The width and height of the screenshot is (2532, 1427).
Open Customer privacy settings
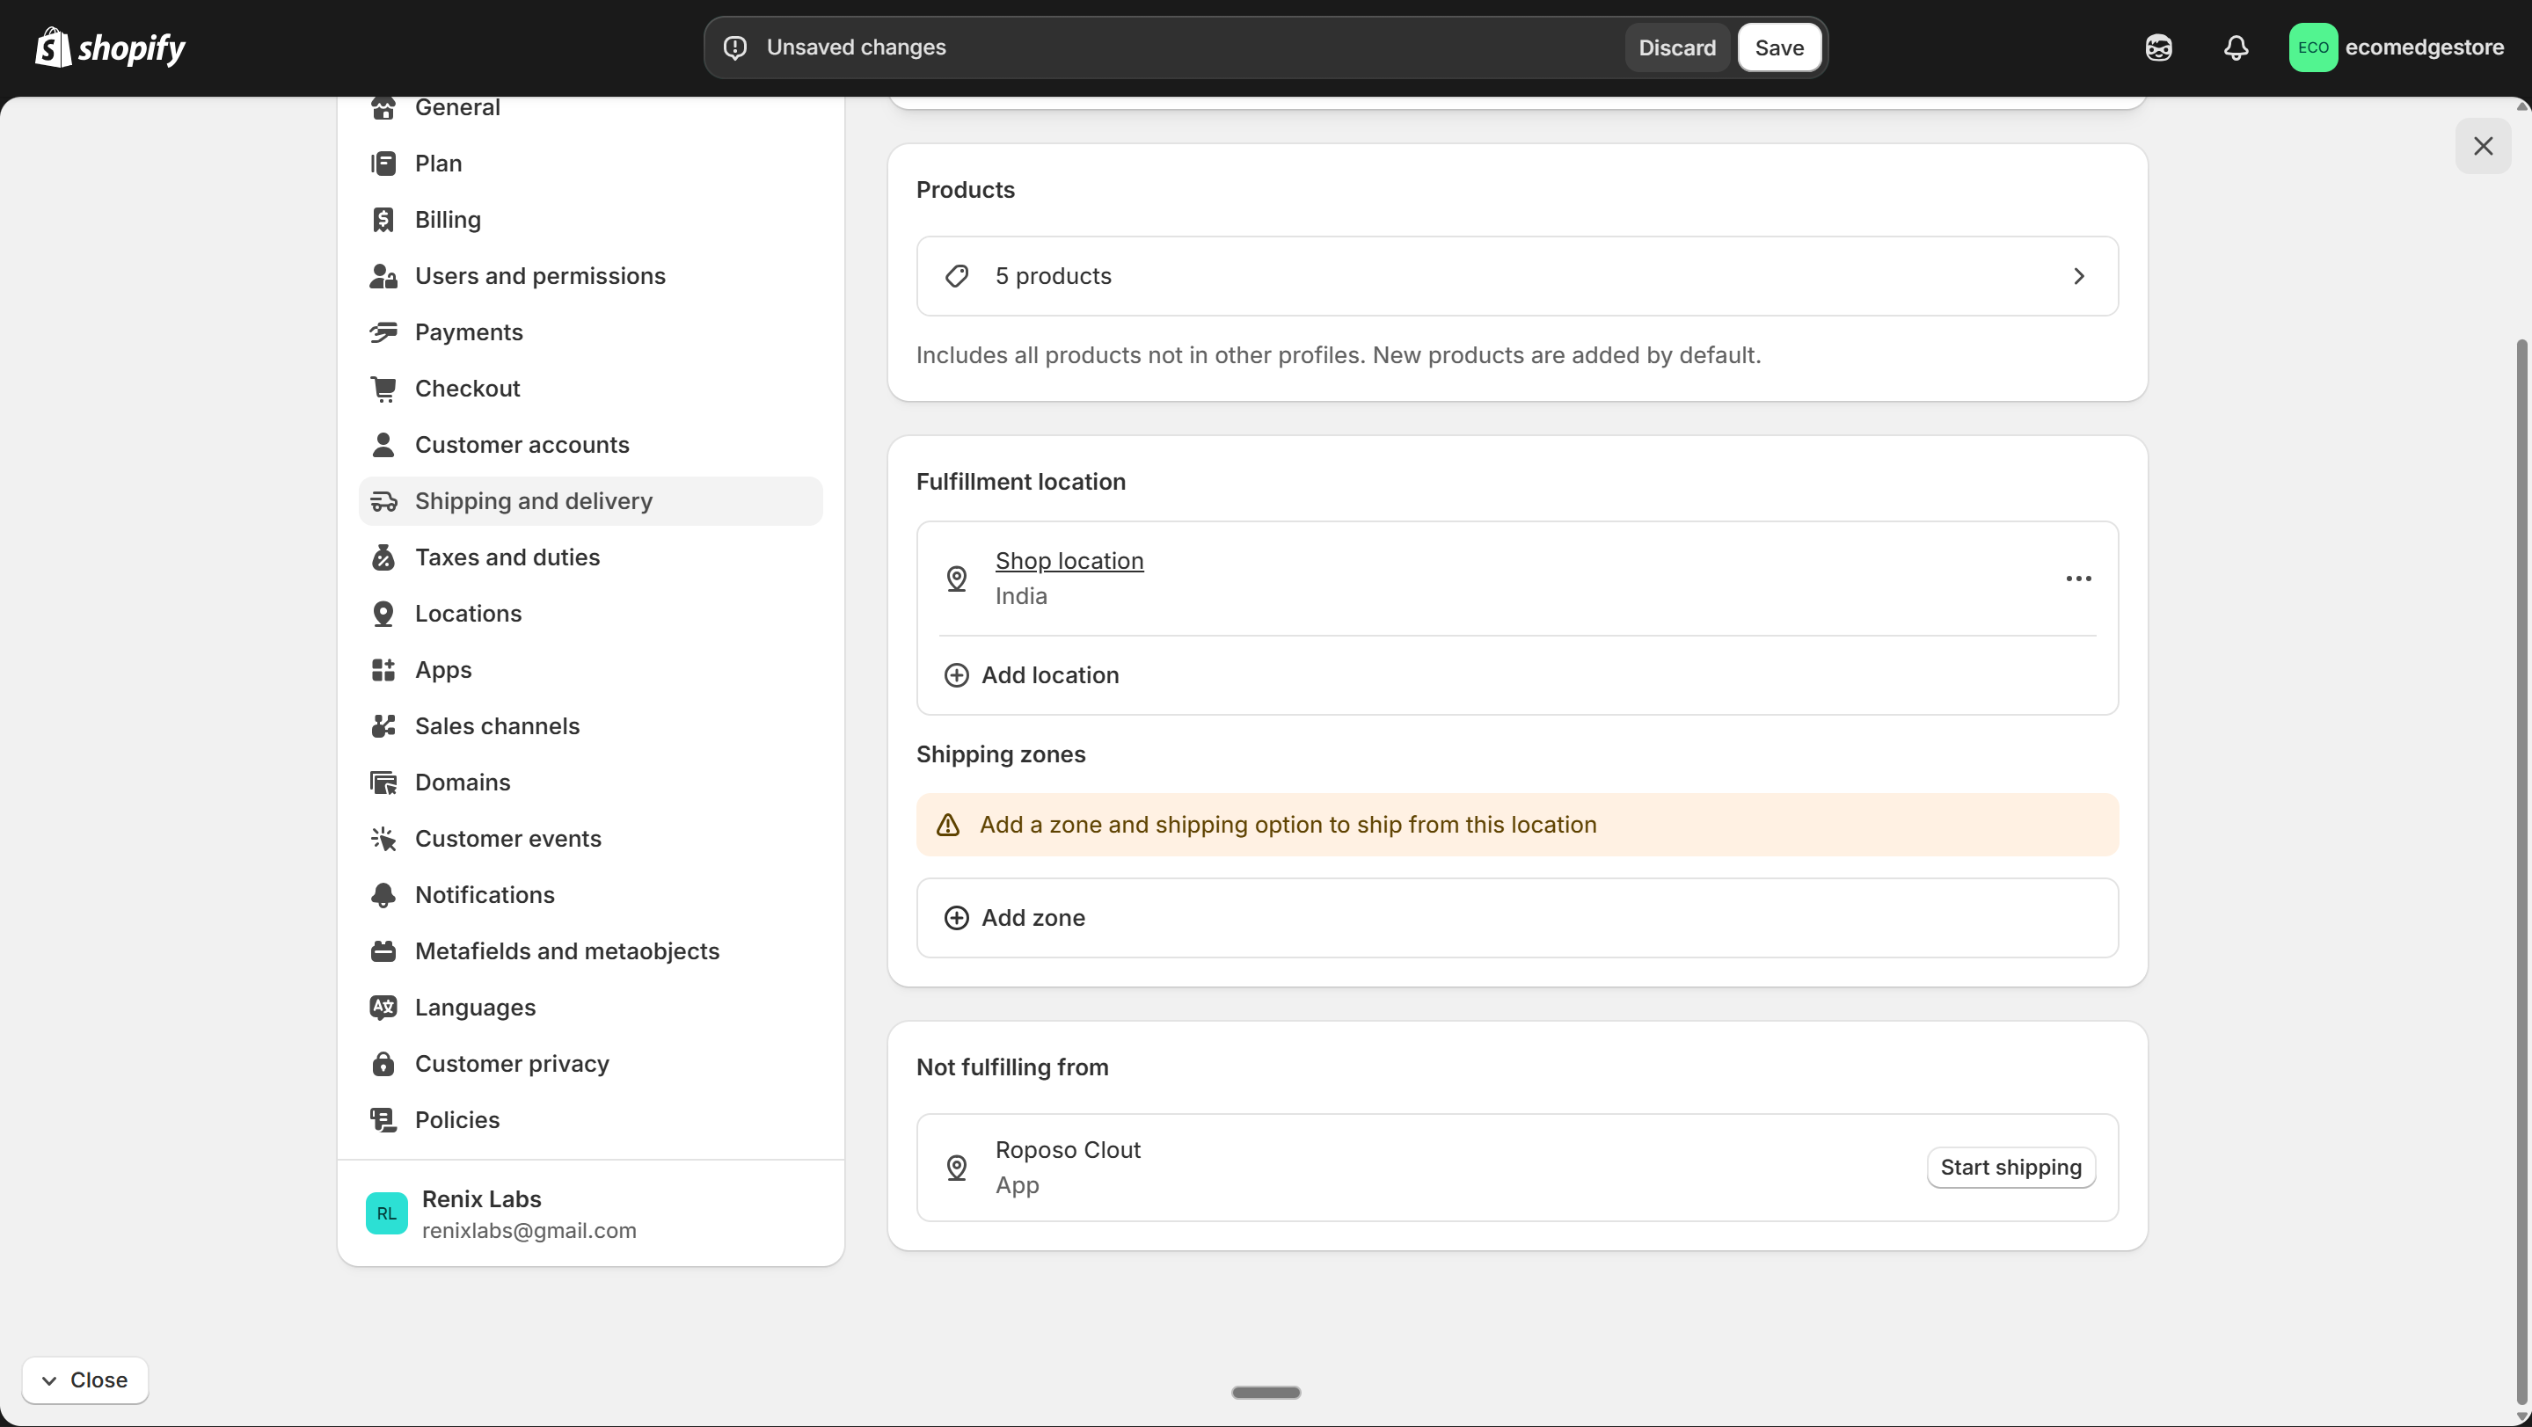[511, 1063]
